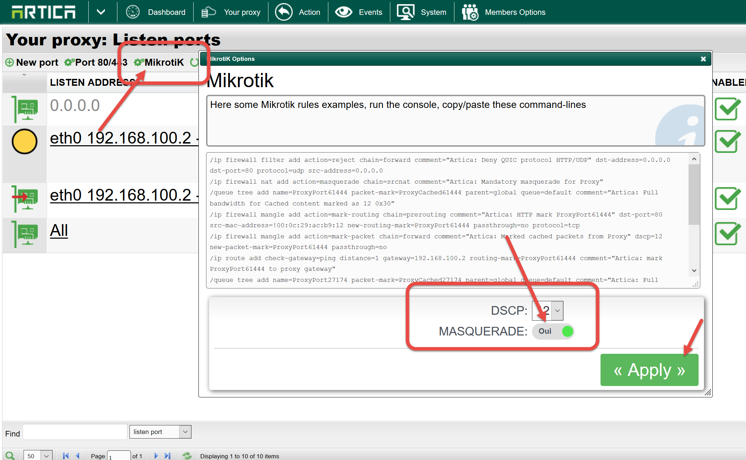The width and height of the screenshot is (746, 460).
Task: Toggle the MASQUERADE switch
Action: pos(553,331)
